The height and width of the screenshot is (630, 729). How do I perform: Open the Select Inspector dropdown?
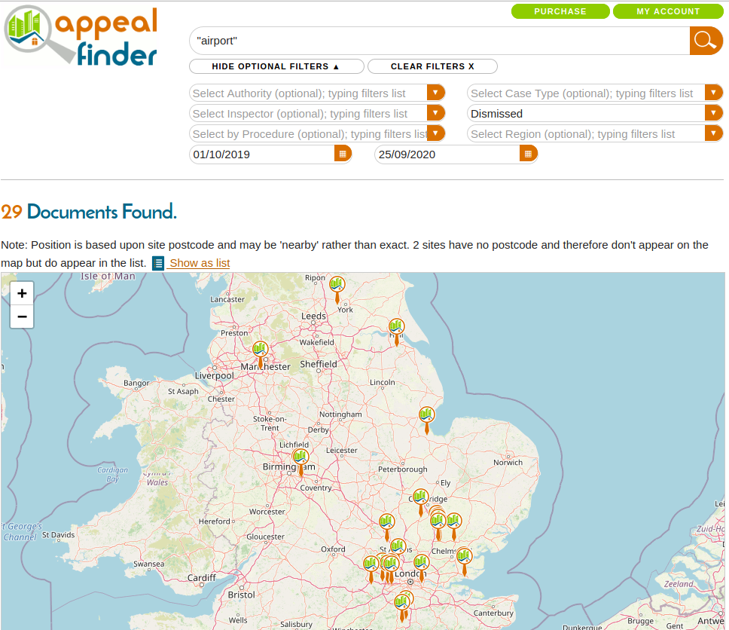point(435,113)
